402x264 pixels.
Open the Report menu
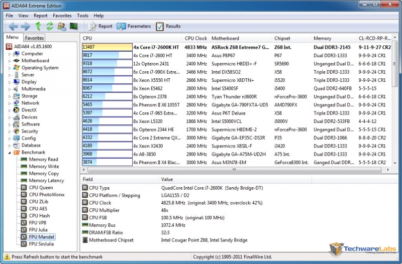coord(41,16)
